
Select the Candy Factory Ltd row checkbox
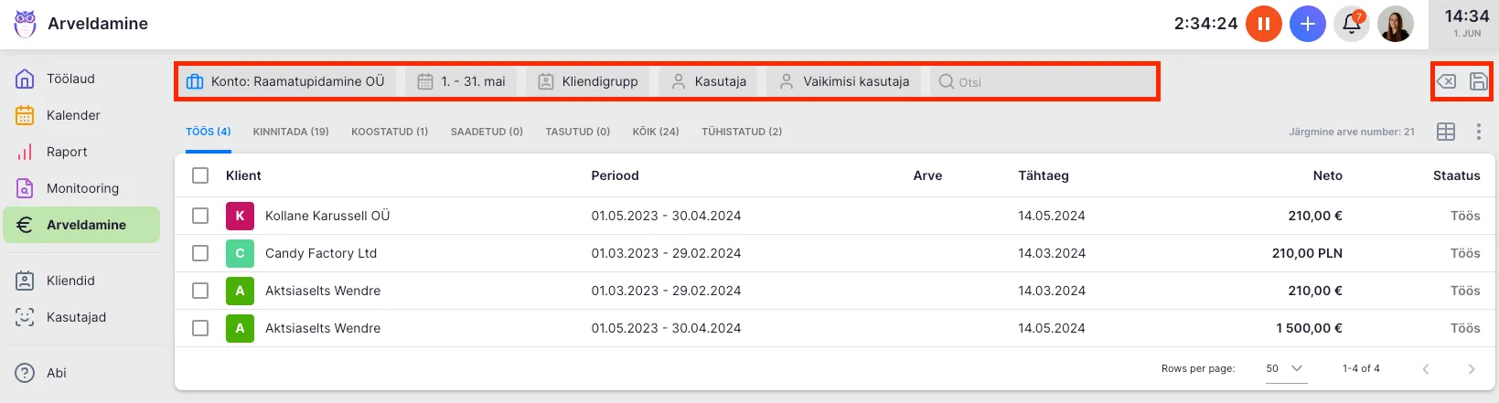[x=200, y=253]
